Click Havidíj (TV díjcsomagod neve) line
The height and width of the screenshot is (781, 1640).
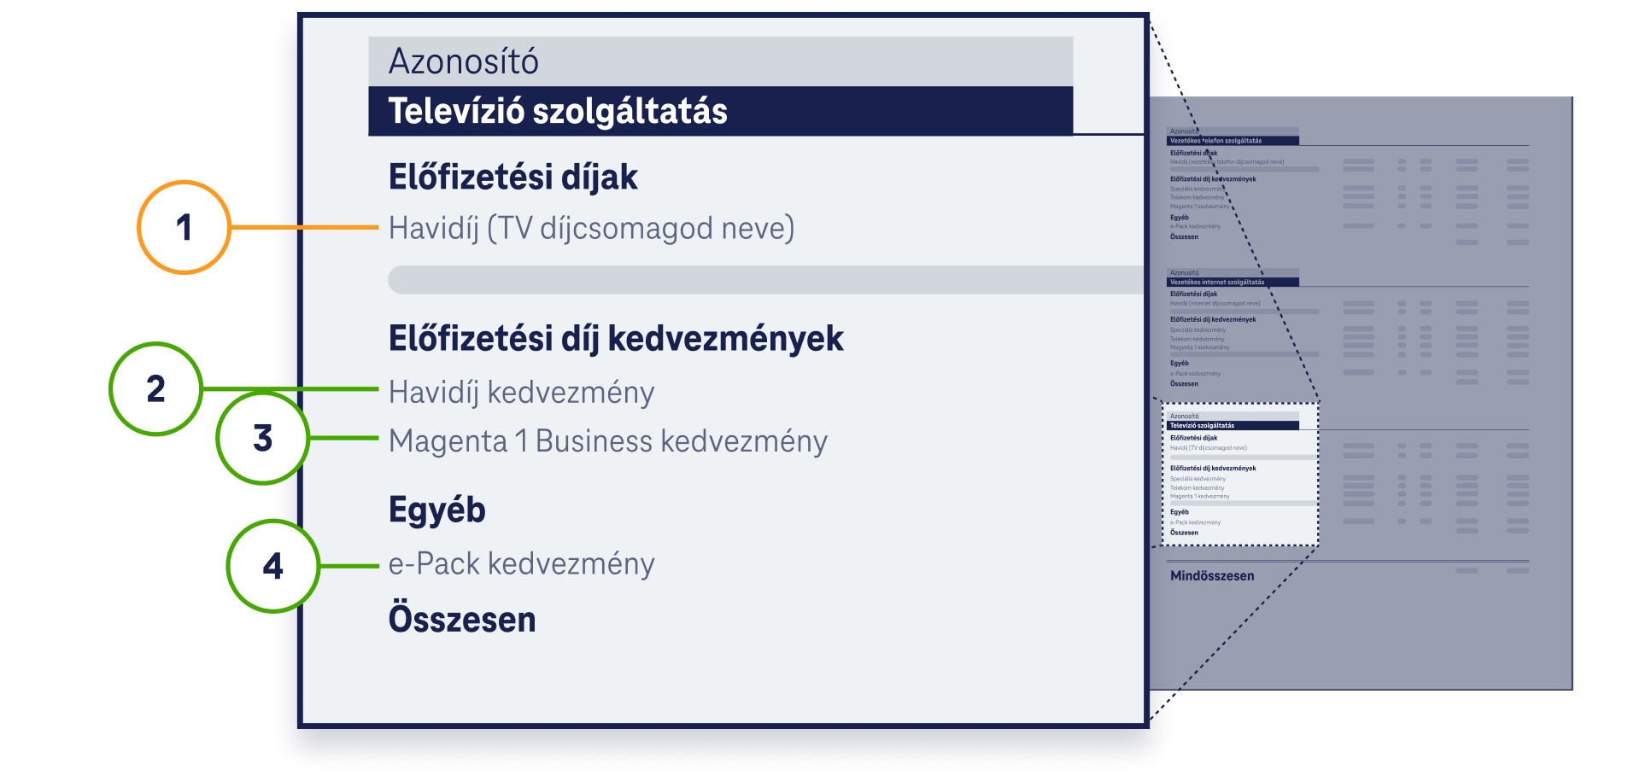click(x=591, y=229)
